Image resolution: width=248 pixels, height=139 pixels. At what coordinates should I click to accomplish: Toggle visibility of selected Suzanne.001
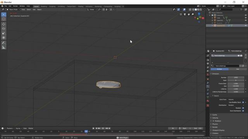pos(246,25)
